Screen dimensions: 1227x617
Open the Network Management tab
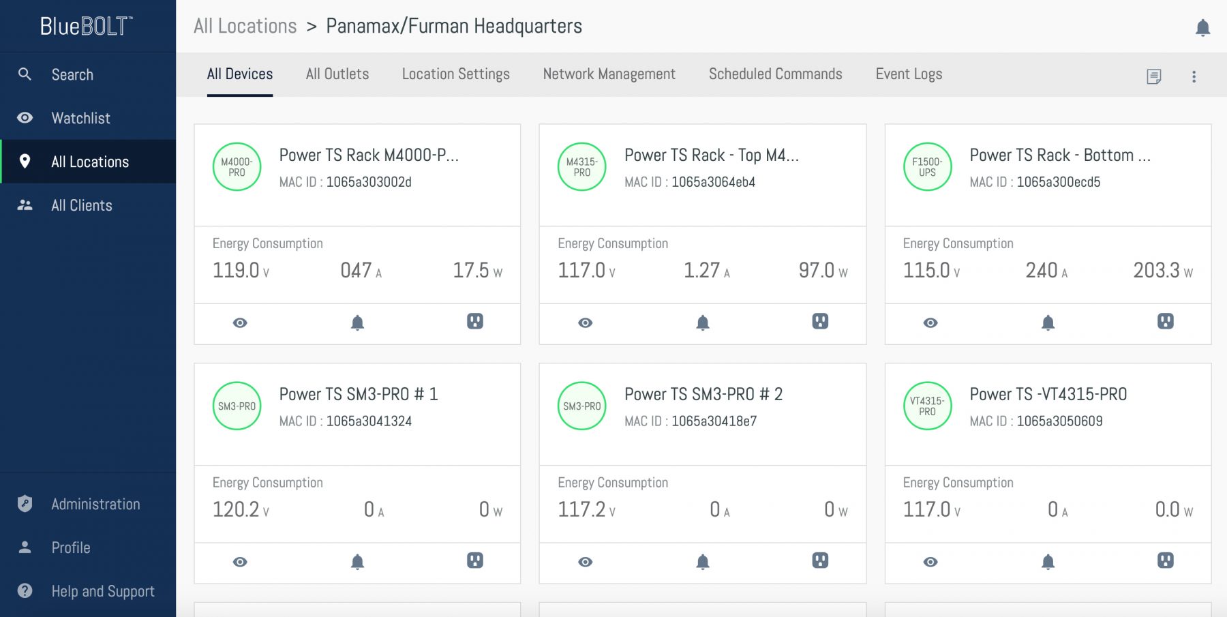pyautogui.click(x=609, y=74)
